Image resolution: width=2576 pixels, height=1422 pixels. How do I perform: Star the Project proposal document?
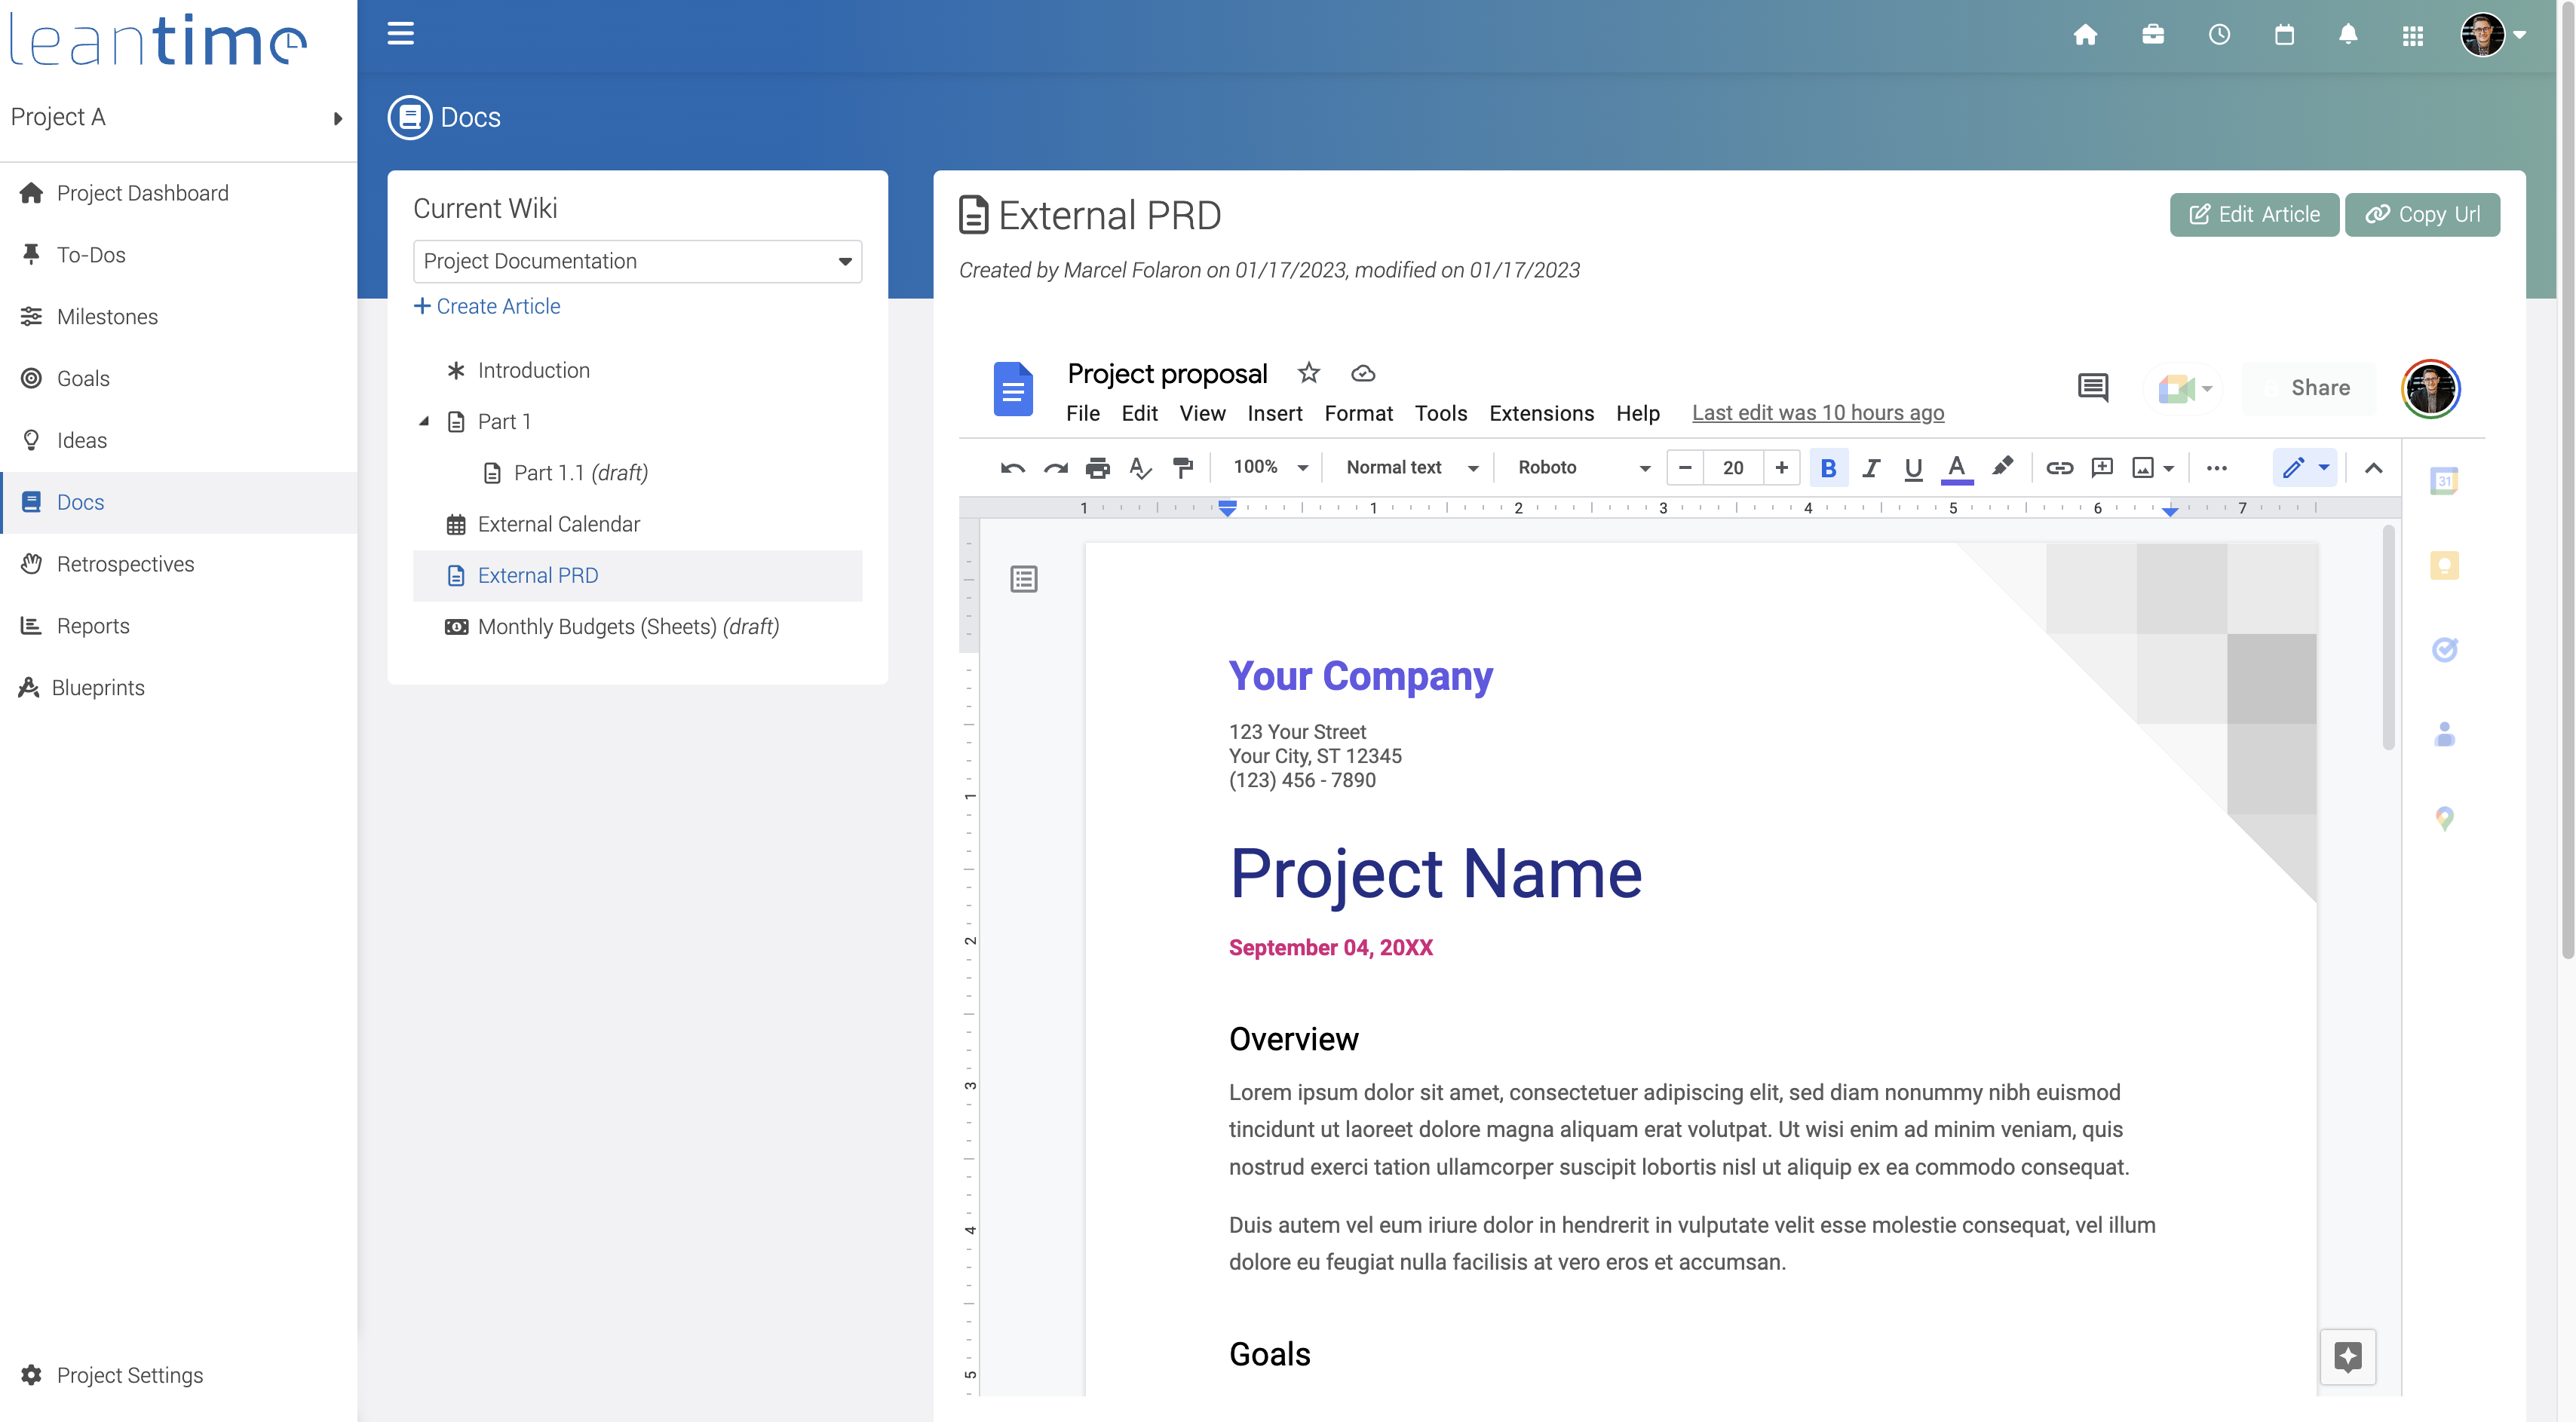(x=1308, y=373)
